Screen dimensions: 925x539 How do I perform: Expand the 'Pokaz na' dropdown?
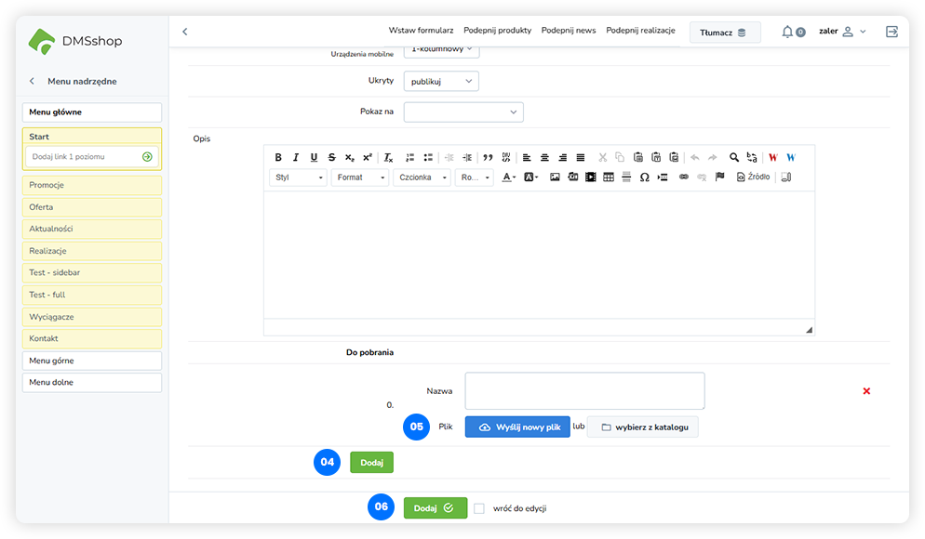click(x=463, y=112)
